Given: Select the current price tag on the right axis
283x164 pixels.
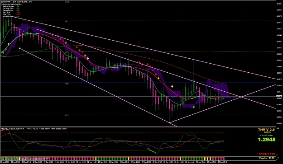Looking at the screenshot, I should pyautogui.click(x=279, y=97).
